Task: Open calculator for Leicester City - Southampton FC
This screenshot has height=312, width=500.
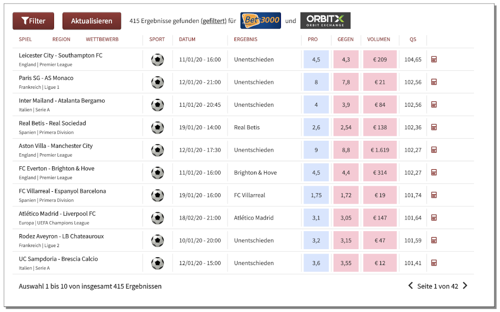Action: point(433,59)
